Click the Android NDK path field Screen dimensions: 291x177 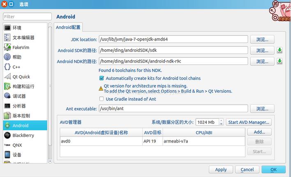(x=173, y=61)
